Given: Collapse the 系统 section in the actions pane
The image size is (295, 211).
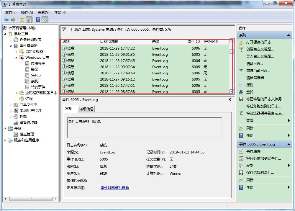Looking at the screenshot, I should (288, 35).
